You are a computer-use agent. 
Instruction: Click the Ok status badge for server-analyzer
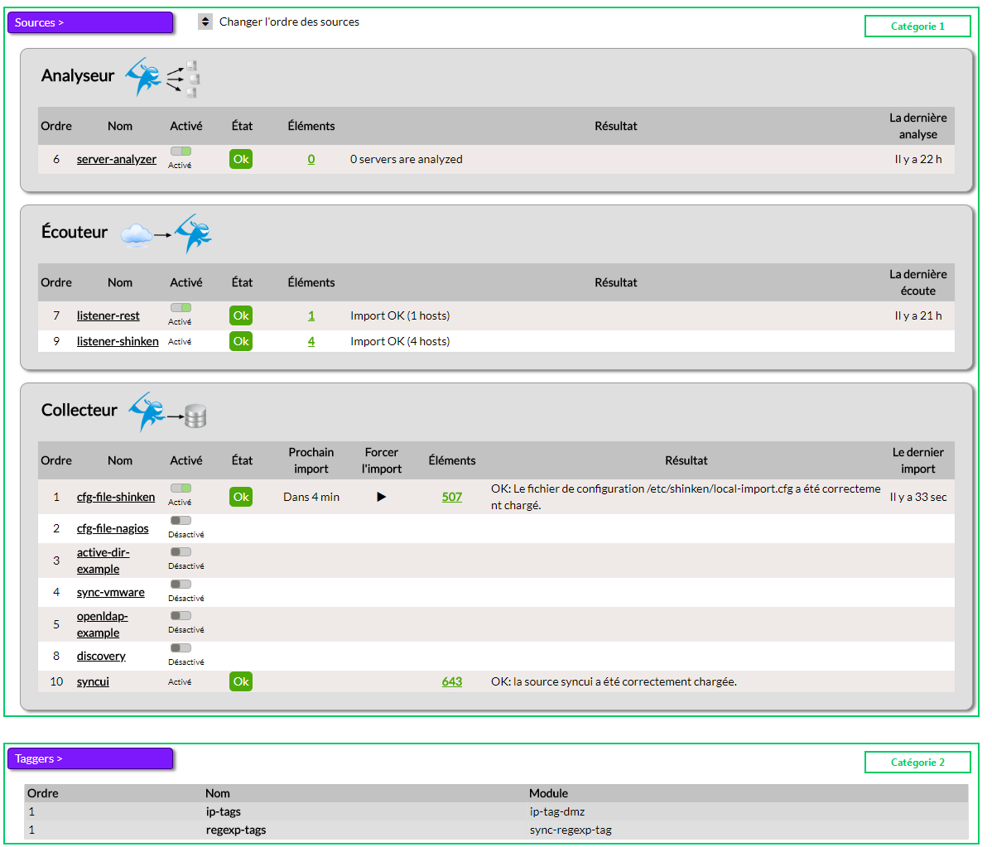click(241, 159)
